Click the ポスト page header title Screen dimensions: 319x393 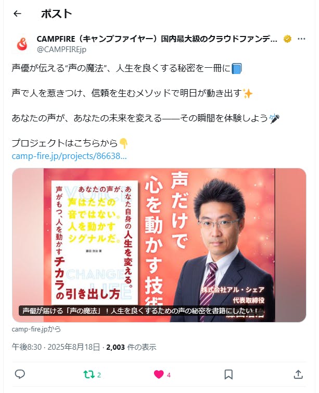pos(57,14)
